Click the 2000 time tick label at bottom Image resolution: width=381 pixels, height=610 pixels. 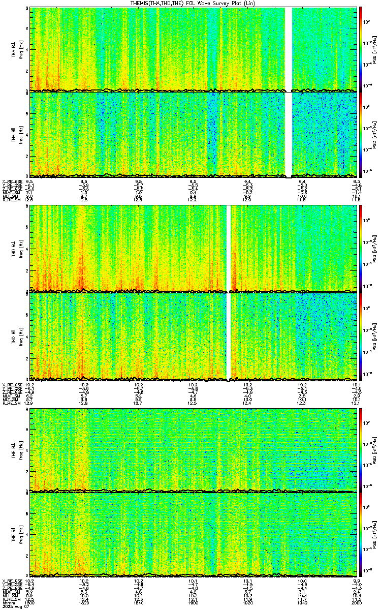click(x=357, y=602)
